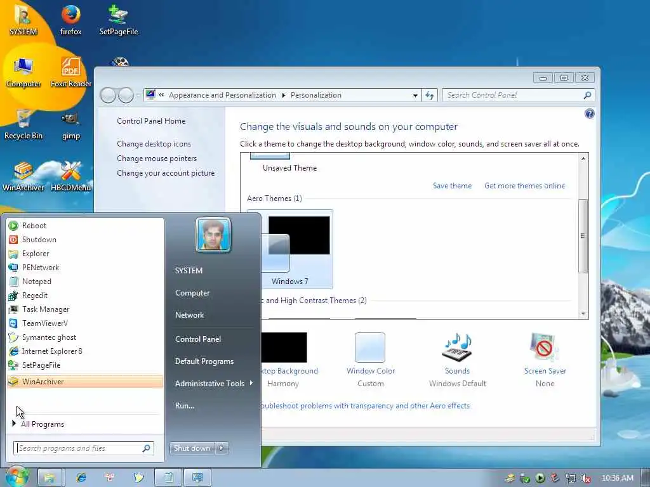
Task: Click the refresh icon beside the address bar
Action: (430, 95)
